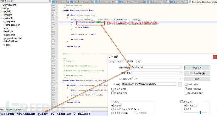The width and height of the screenshot is (217, 116).
Task: Collapse the code fold marker at line 265
Action: pyautogui.click(x=58, y=17)
